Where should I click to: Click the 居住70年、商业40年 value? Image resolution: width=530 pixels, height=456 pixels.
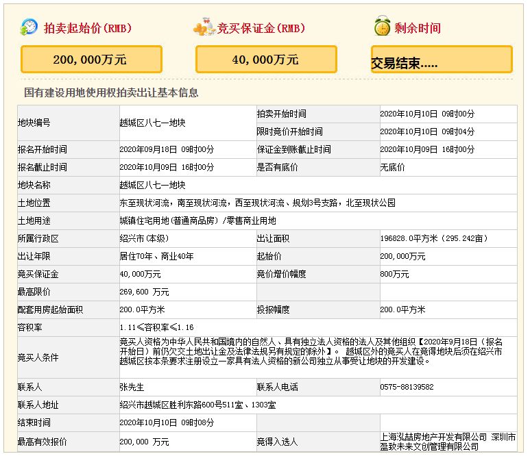pos(156,257)
